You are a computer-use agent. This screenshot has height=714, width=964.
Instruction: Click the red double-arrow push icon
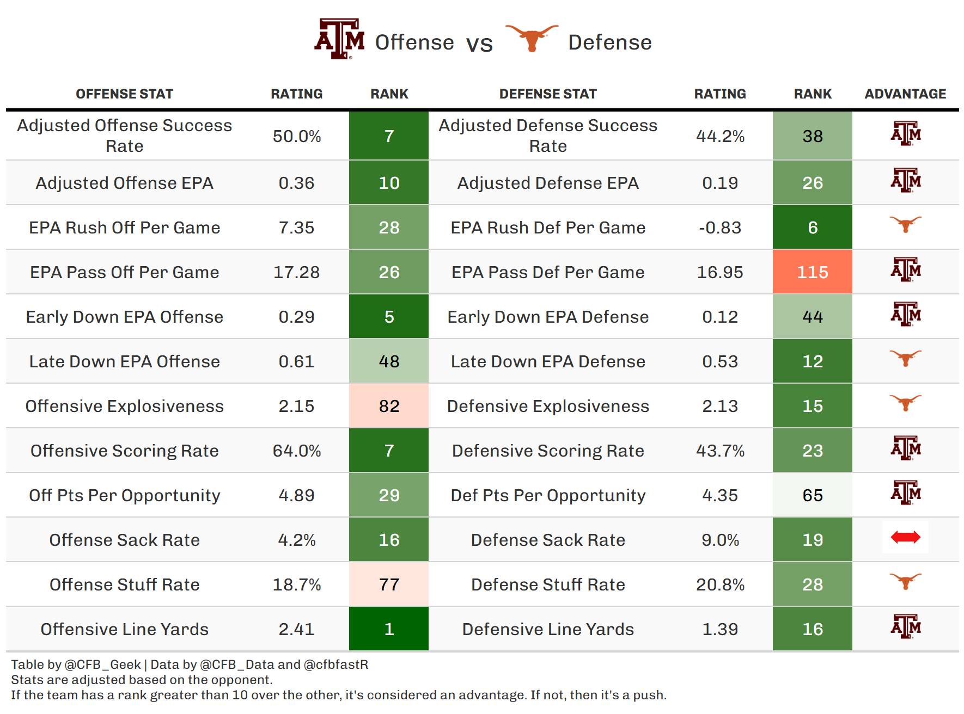(x=905, y=538)
